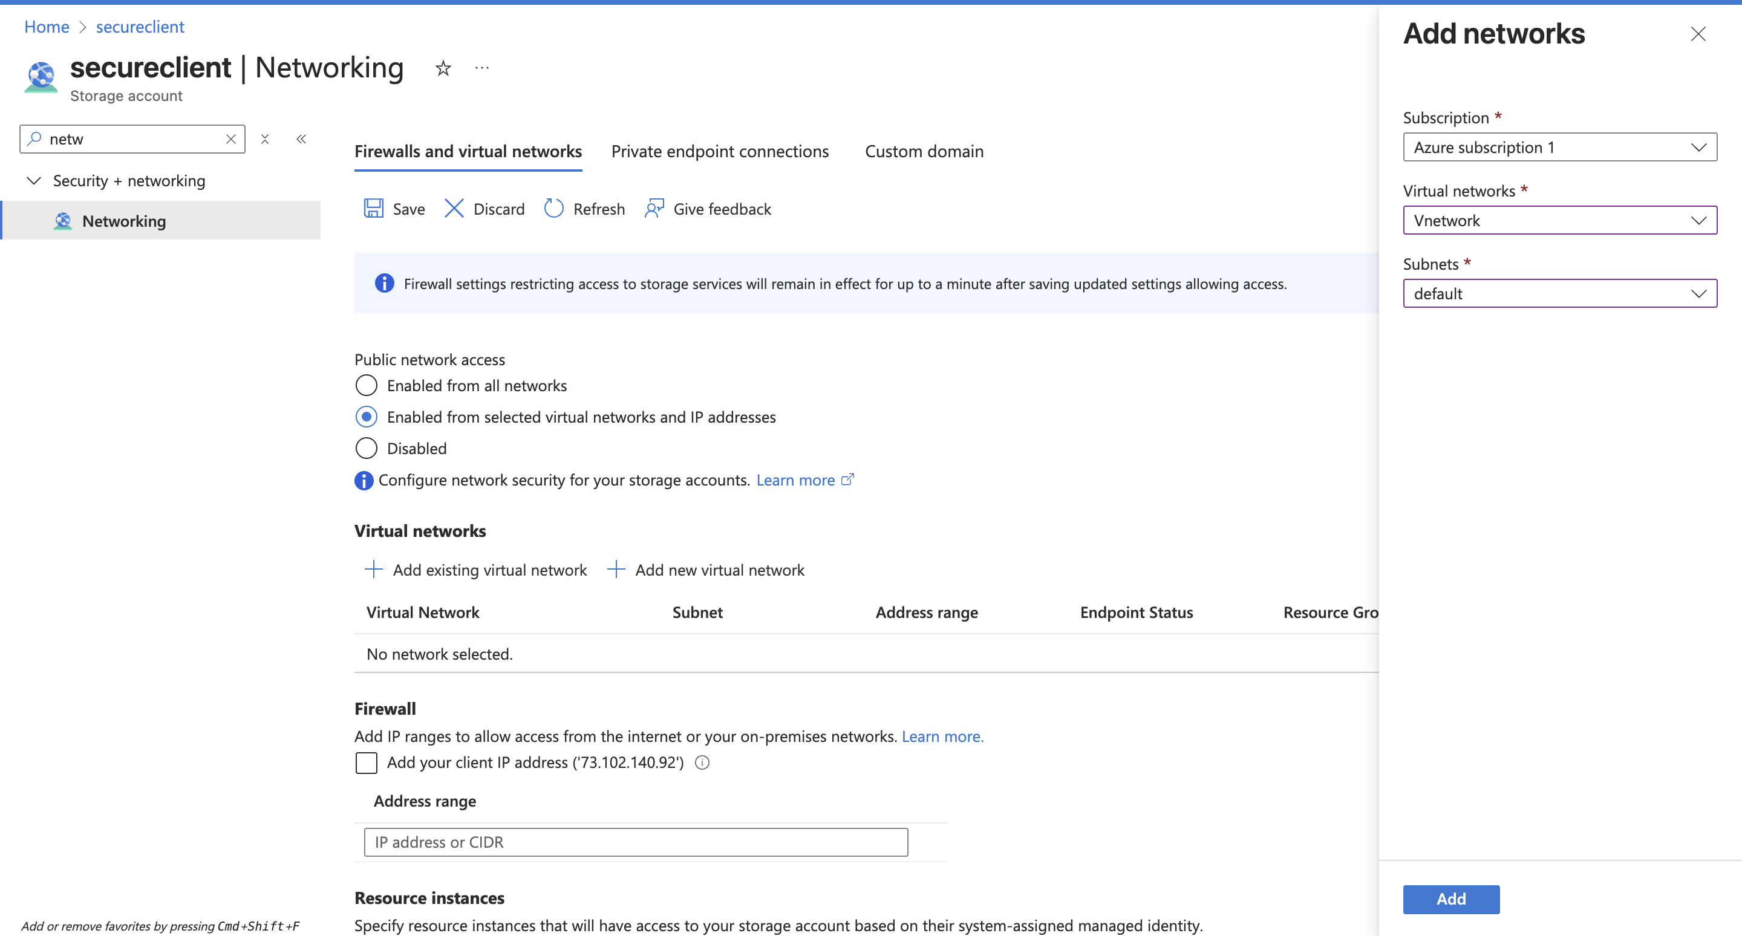Open the Subnets dropdown
This screenshot has height=936, width=1742.
pyautogui.click(x=1559, y=293)
